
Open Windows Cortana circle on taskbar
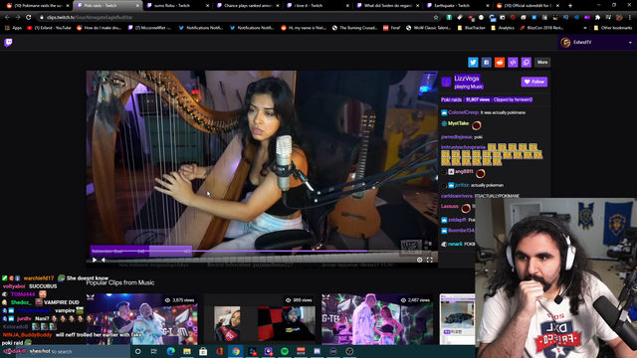coord(137,351)
